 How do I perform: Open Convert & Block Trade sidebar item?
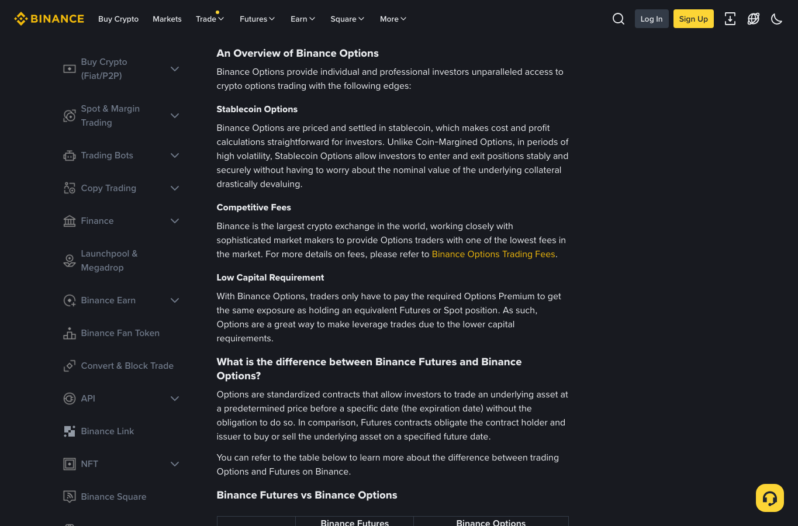click(127, 366)
